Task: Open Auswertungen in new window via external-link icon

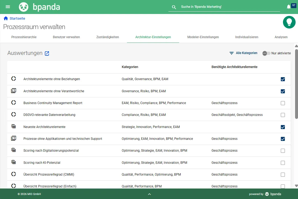Action: 47,54
